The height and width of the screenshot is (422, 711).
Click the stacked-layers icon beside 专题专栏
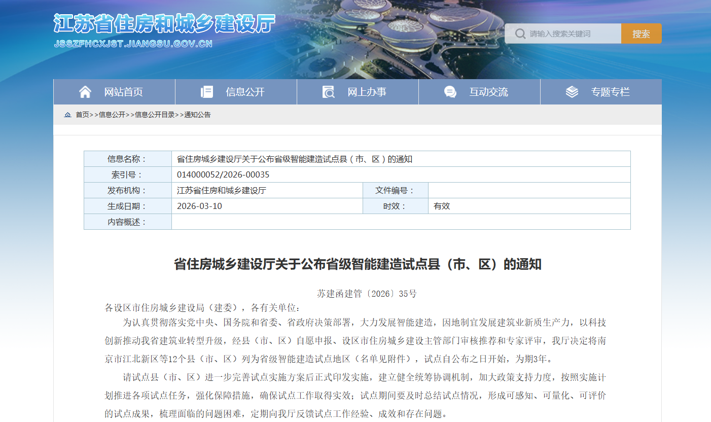(x=572, y=91)
